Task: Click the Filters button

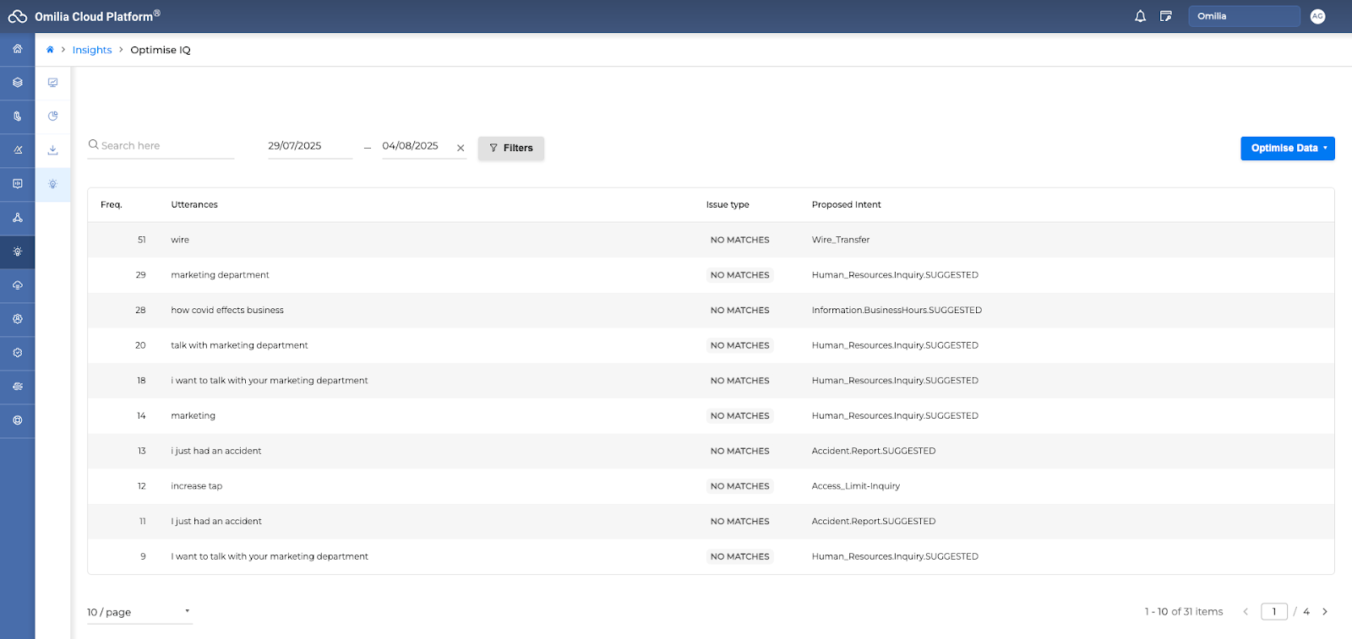Action: [510, 148]
